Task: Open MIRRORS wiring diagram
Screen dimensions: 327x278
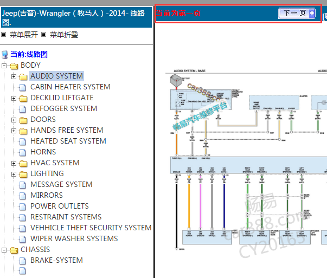Action: pyautogui.click(x=47, y=195)
